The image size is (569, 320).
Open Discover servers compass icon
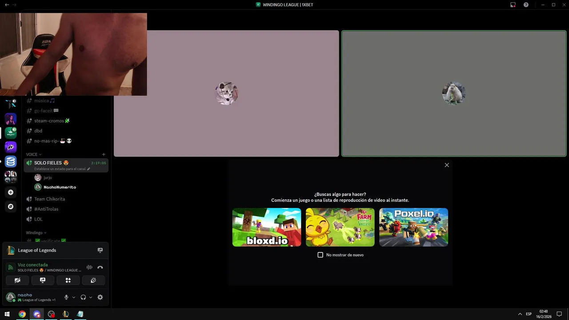tap(11, 207)
